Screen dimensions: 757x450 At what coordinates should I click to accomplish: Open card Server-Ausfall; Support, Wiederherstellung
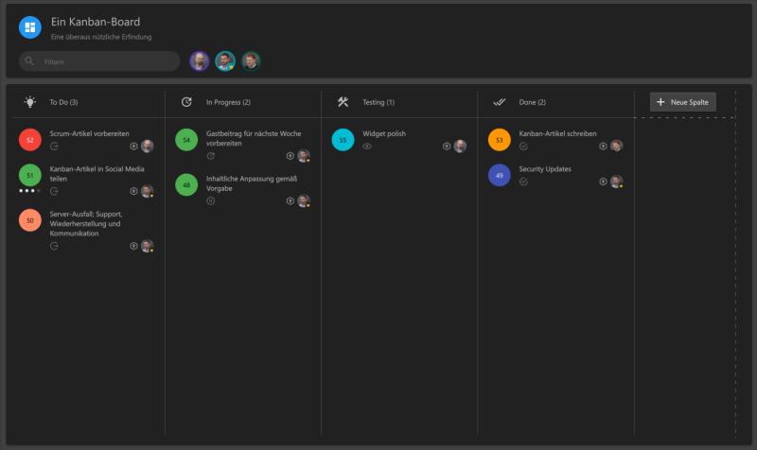(x=86, y=224)
